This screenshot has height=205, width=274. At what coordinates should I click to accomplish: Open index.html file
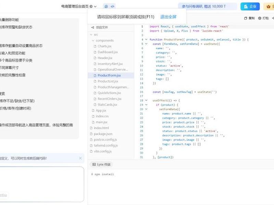coord(101,128)
